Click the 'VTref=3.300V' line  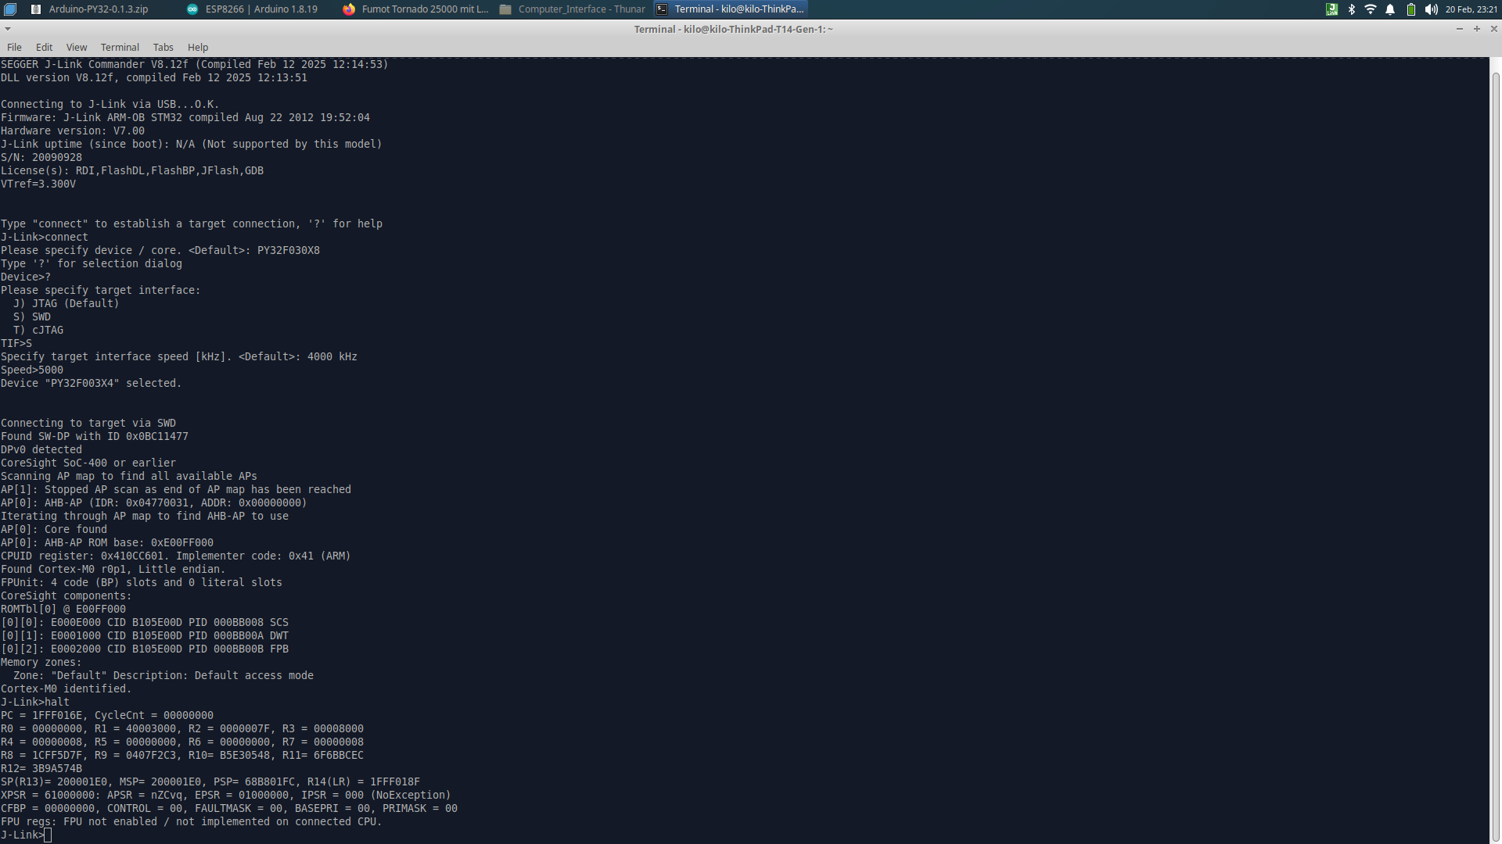click(x=38, y=184)
